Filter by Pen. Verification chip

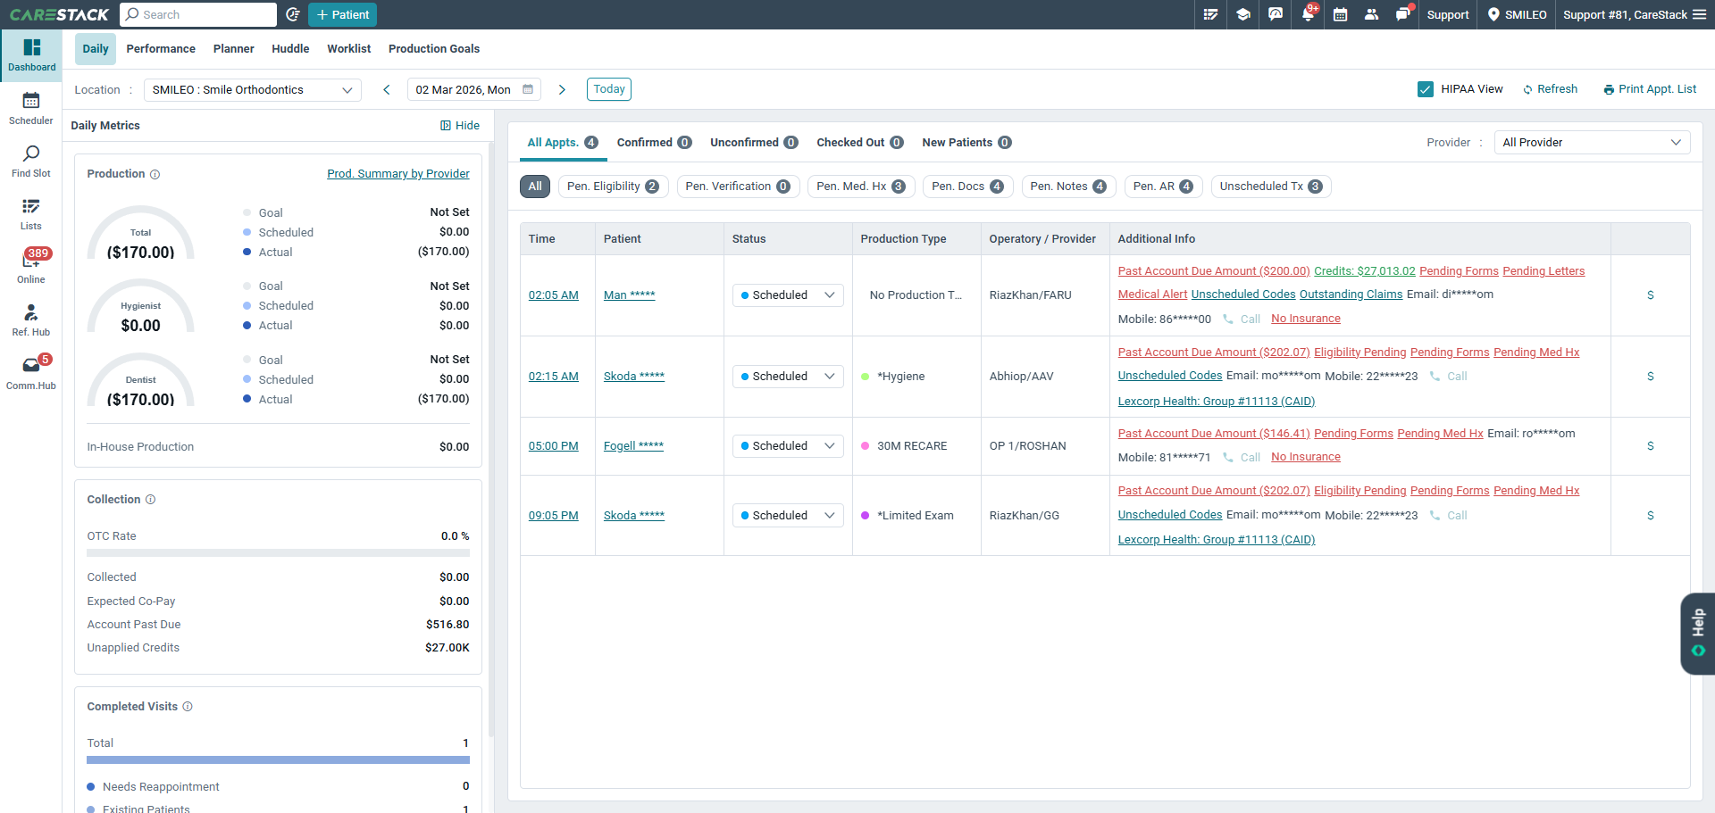click(738, 187)
